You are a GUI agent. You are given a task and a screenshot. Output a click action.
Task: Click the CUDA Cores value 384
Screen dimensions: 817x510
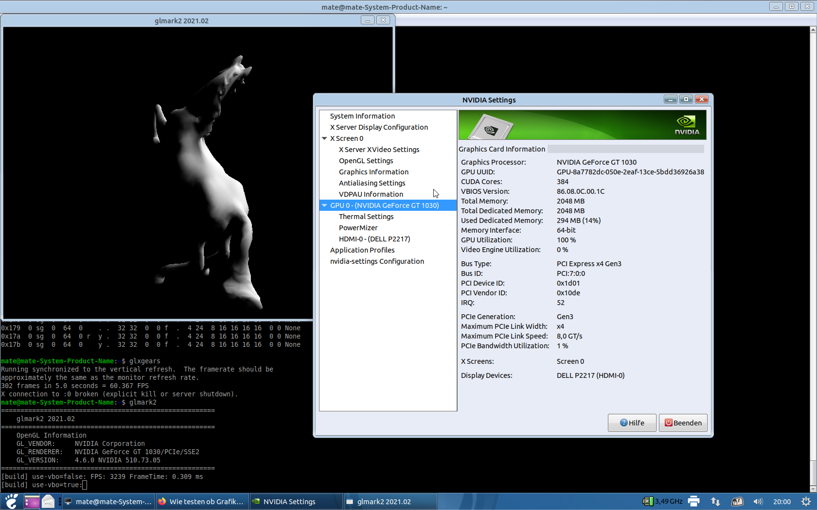[x=563, y=182]
